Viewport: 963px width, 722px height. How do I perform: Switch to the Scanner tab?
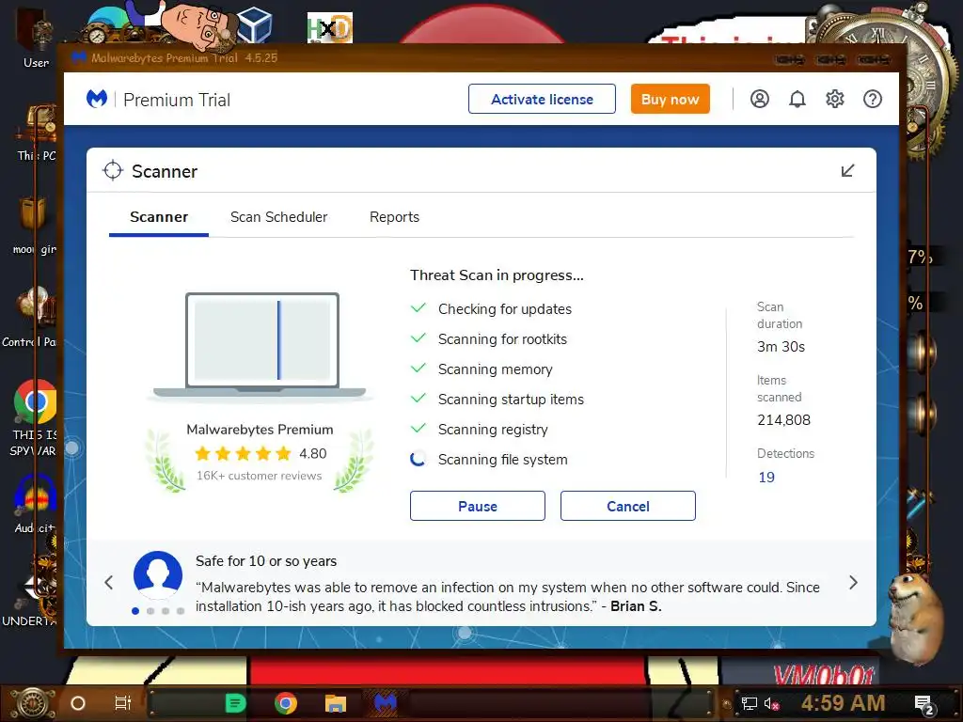coord(159,217)
